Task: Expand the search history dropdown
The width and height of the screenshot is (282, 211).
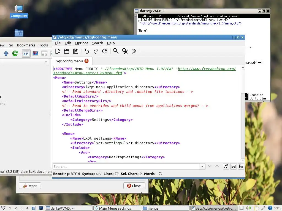Action: coord(202,166)
